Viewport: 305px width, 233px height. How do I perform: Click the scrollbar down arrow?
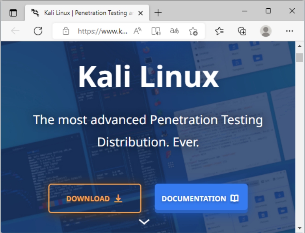click(299, 228)
